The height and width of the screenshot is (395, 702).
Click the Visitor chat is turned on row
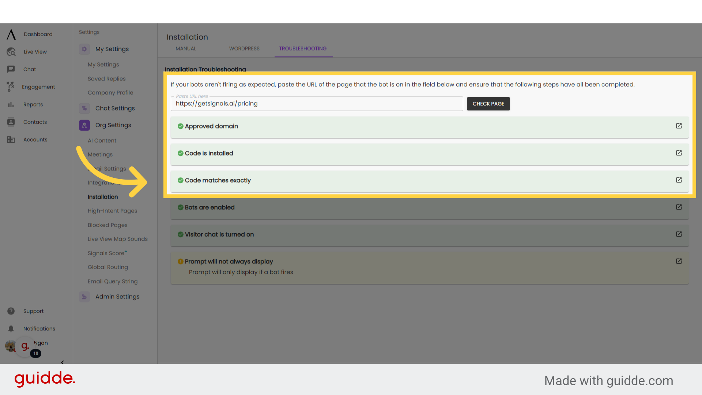point(430,235)
